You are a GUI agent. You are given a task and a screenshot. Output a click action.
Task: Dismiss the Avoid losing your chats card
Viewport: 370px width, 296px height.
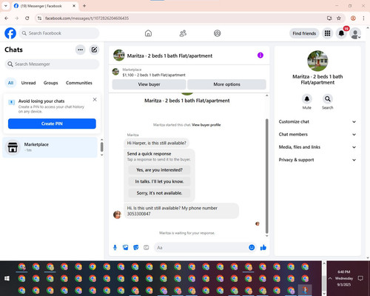(95, 99)
